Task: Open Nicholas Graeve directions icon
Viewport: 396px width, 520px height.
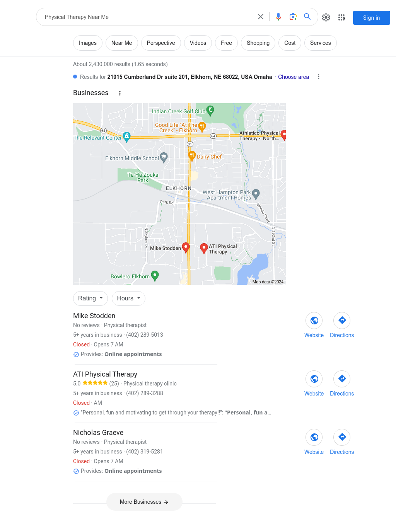Action: click(x=342, y=437)
